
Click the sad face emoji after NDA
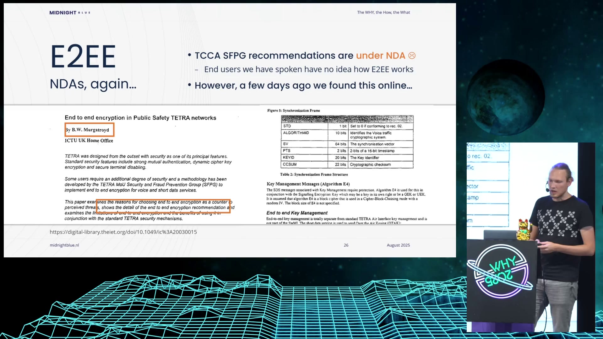click(x=412, y=56)
